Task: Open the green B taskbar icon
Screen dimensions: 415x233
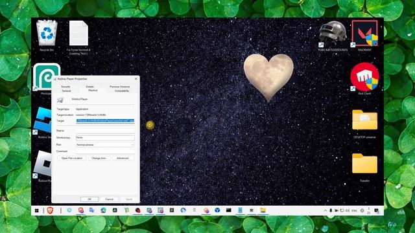Action: (x=126, y=210)
